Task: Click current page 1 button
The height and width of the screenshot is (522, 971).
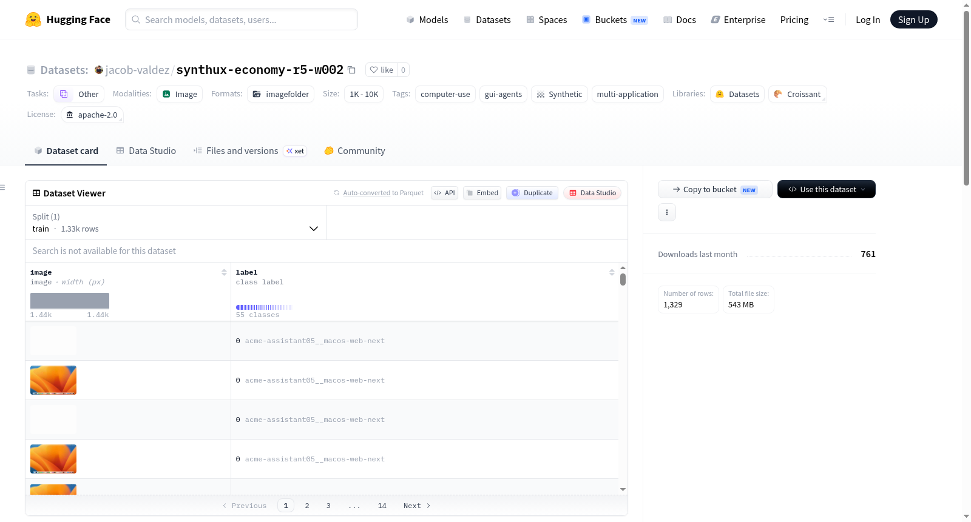Action: click(286, 506)
